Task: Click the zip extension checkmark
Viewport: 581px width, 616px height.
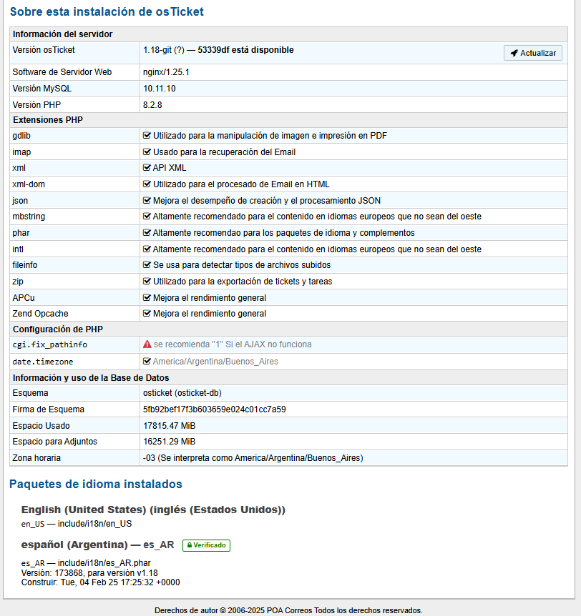Action: coord(147,282)
